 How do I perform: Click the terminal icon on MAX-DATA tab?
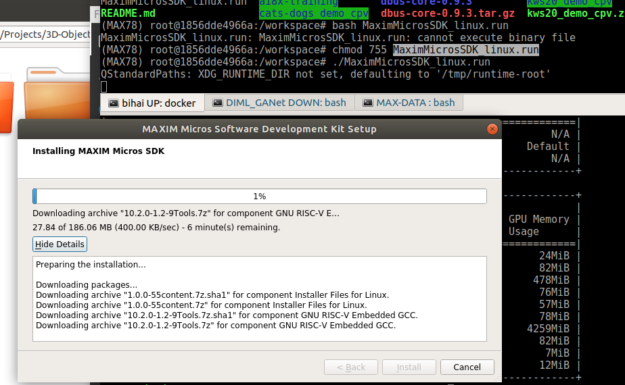[x=368, y=103]
